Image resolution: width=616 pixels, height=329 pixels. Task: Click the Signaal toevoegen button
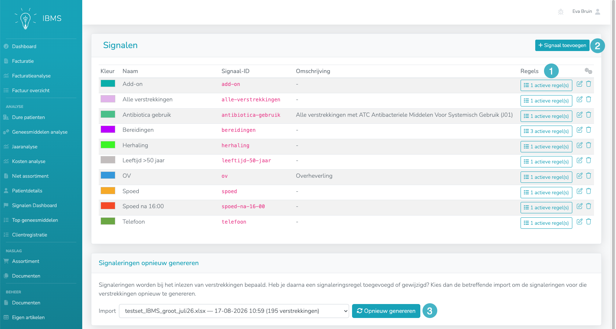tap(562, 46)
